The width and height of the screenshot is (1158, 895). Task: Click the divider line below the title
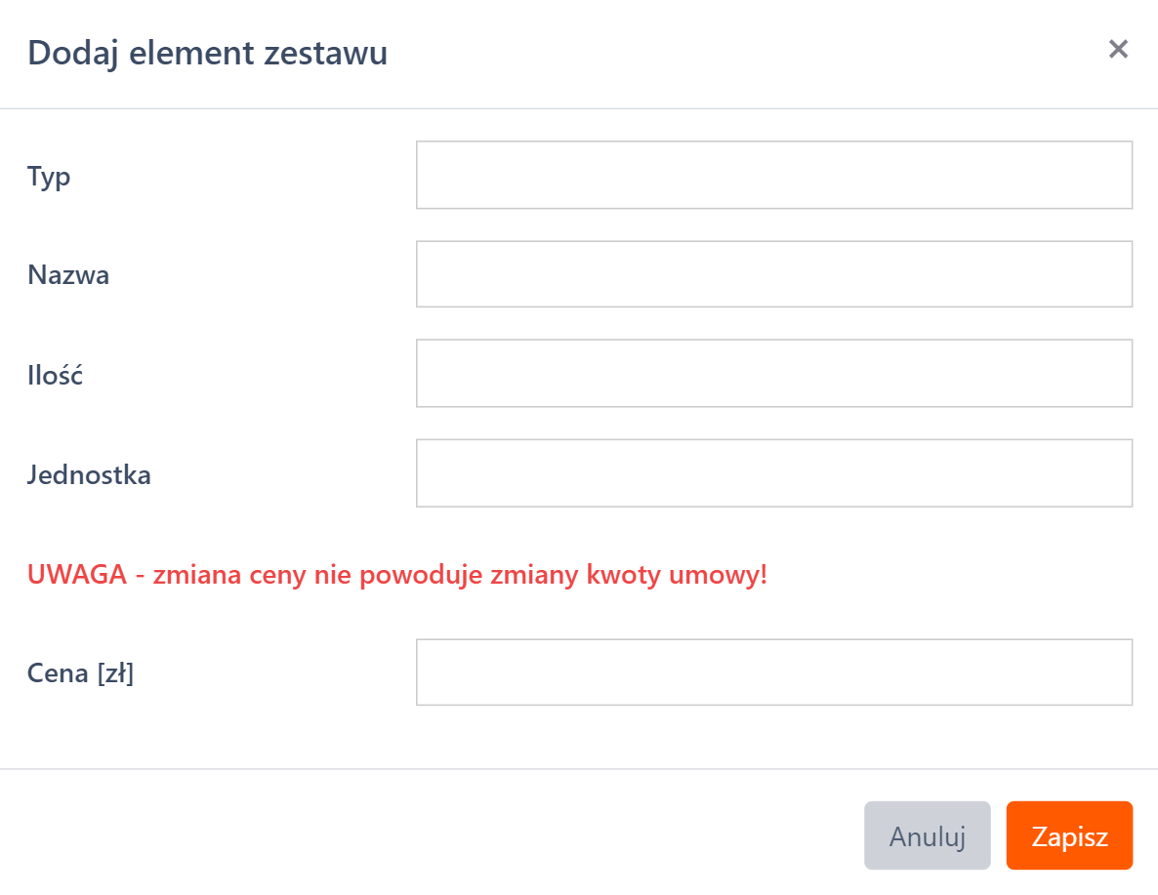coord(579,108)
